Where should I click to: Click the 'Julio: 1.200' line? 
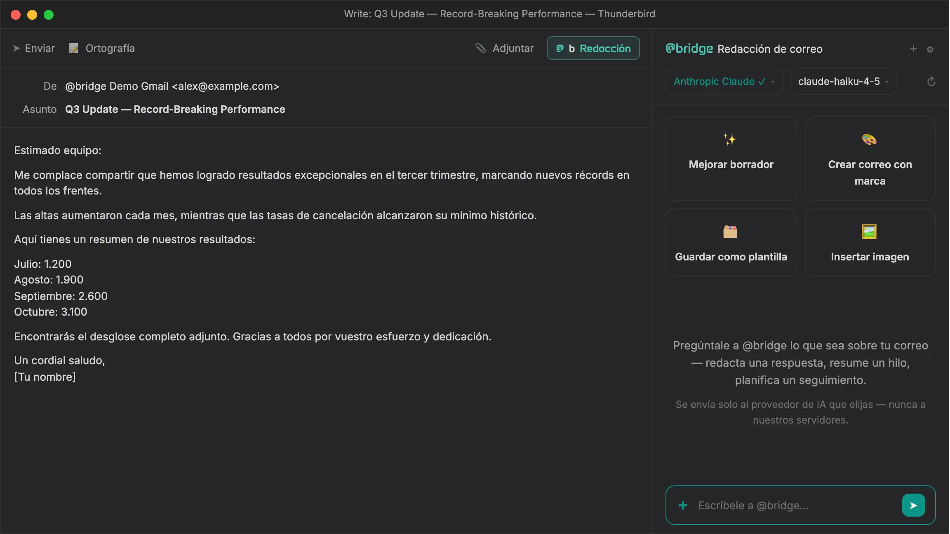43,264
